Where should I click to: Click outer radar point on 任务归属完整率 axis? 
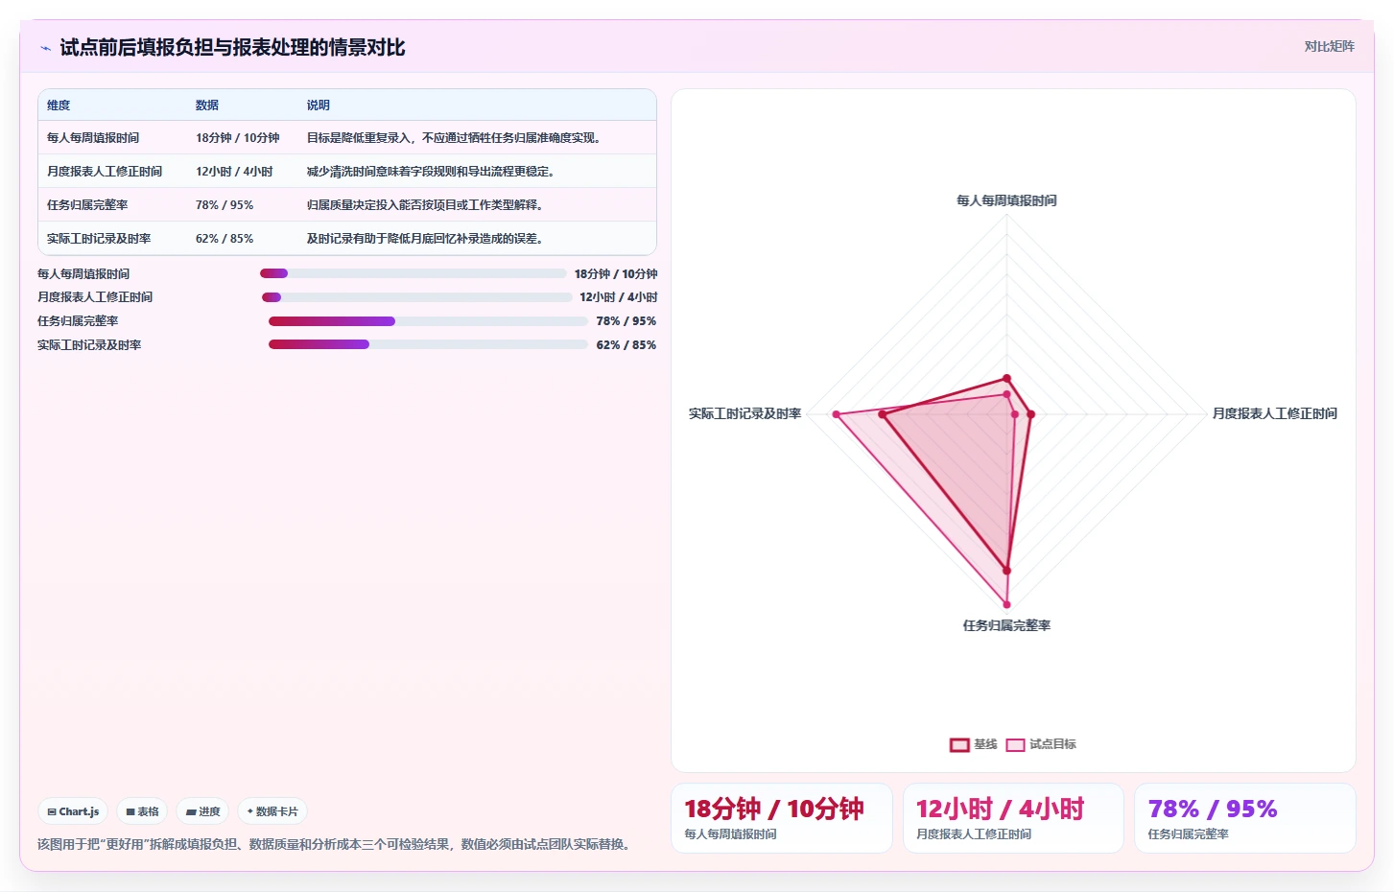point(1006,604)
